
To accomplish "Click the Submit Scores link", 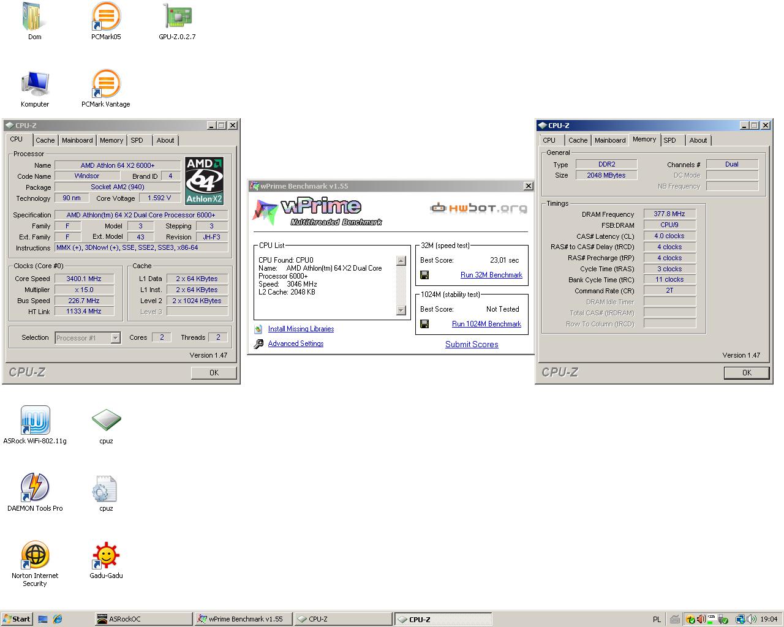I will (x=472, y=344).
